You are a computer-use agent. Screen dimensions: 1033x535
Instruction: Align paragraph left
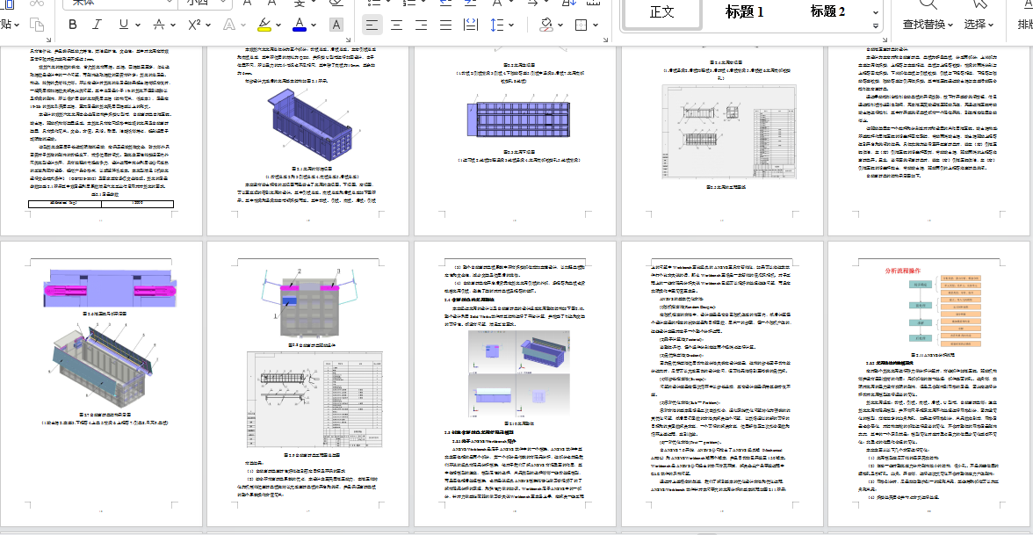[x=372, y=25]
